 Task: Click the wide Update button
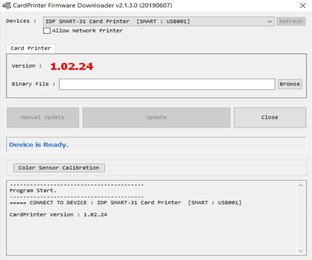point(156,117)
